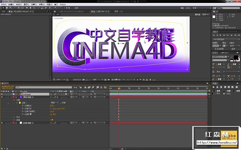Screen dimensions: 241x150
Task: Toggle stopwatch for mask feather property
Action: 23,108
